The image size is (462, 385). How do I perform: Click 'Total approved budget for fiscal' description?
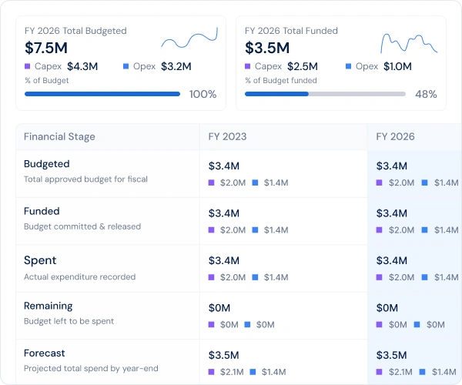click(85, 179)
